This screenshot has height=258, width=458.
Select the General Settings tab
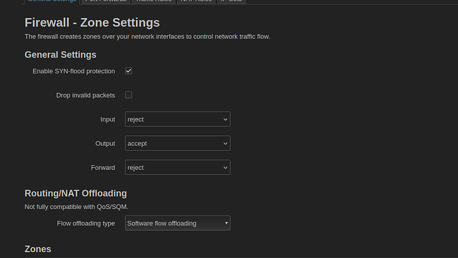[x=52, y=1]
